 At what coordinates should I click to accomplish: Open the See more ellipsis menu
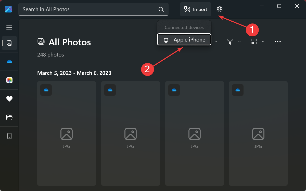278,42
